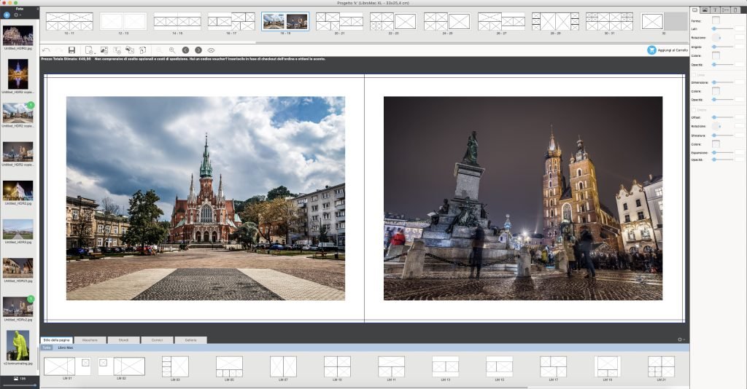747x389 pixels.
Task: Open the shape tab in properties panel
Action: 695,10
